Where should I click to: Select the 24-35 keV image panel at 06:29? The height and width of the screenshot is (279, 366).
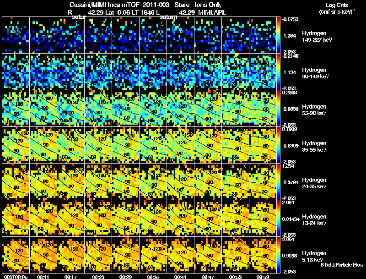[x=125, y=182]
